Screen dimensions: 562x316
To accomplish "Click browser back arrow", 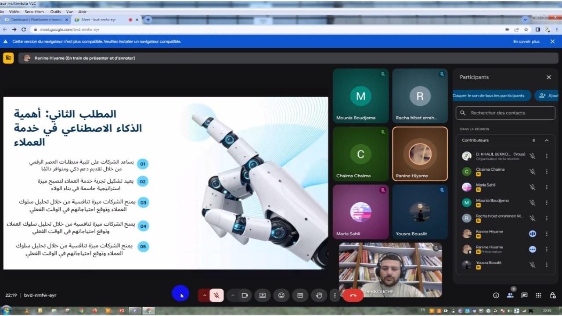I will pos(5,29).
